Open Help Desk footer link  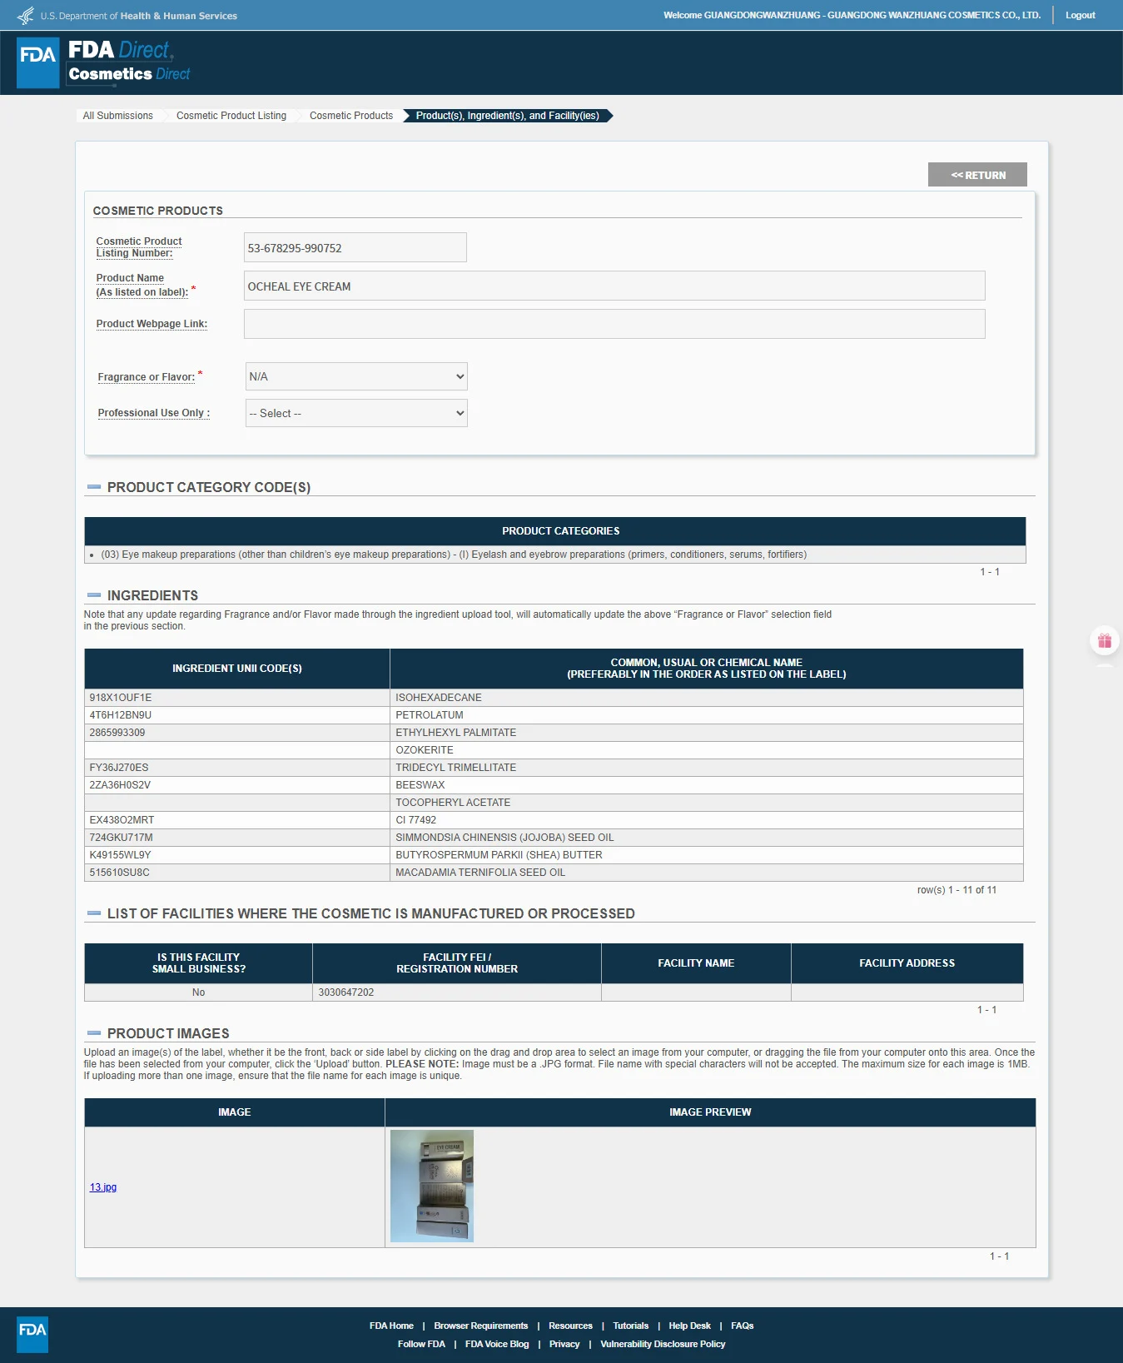[x=689, y=1326]
